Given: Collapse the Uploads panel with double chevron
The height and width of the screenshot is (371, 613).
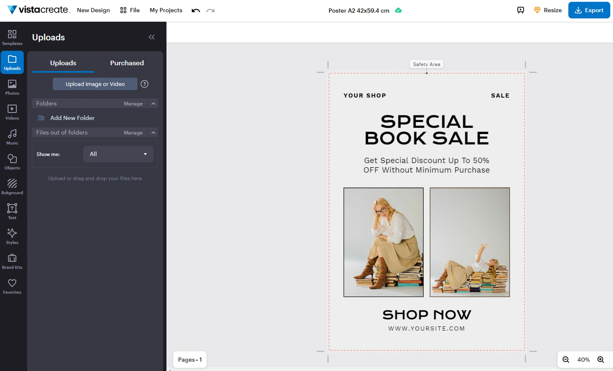Looking at the screenshot, I should pos(151,37).
